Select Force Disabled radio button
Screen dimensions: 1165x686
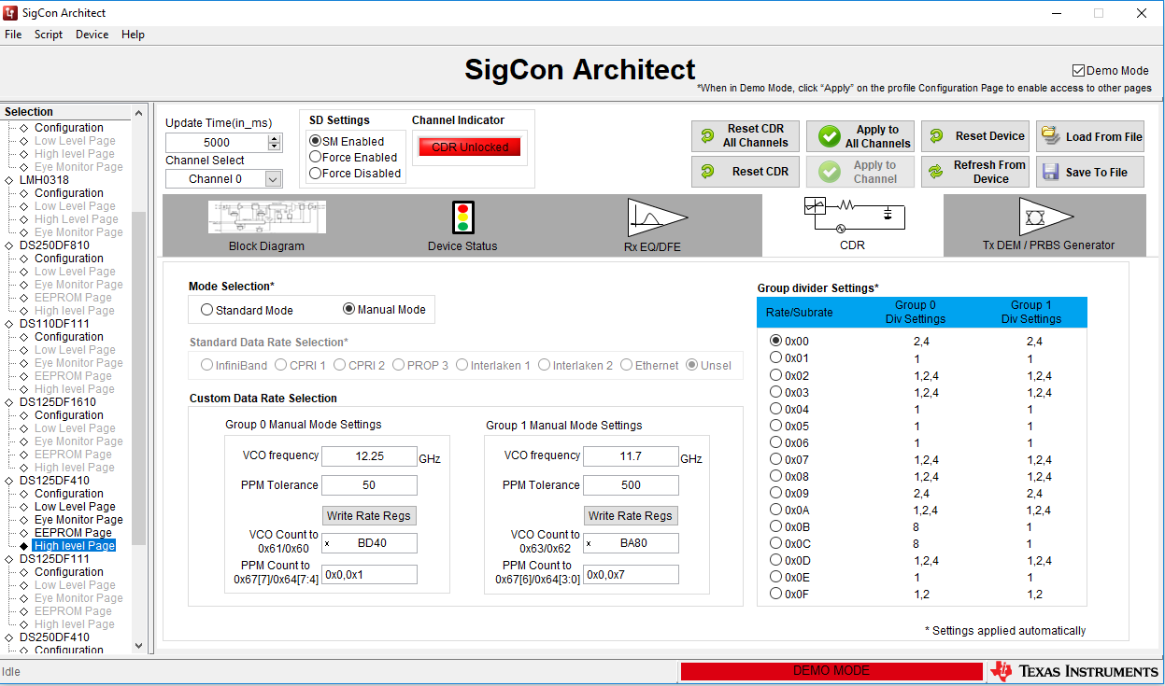316,173
